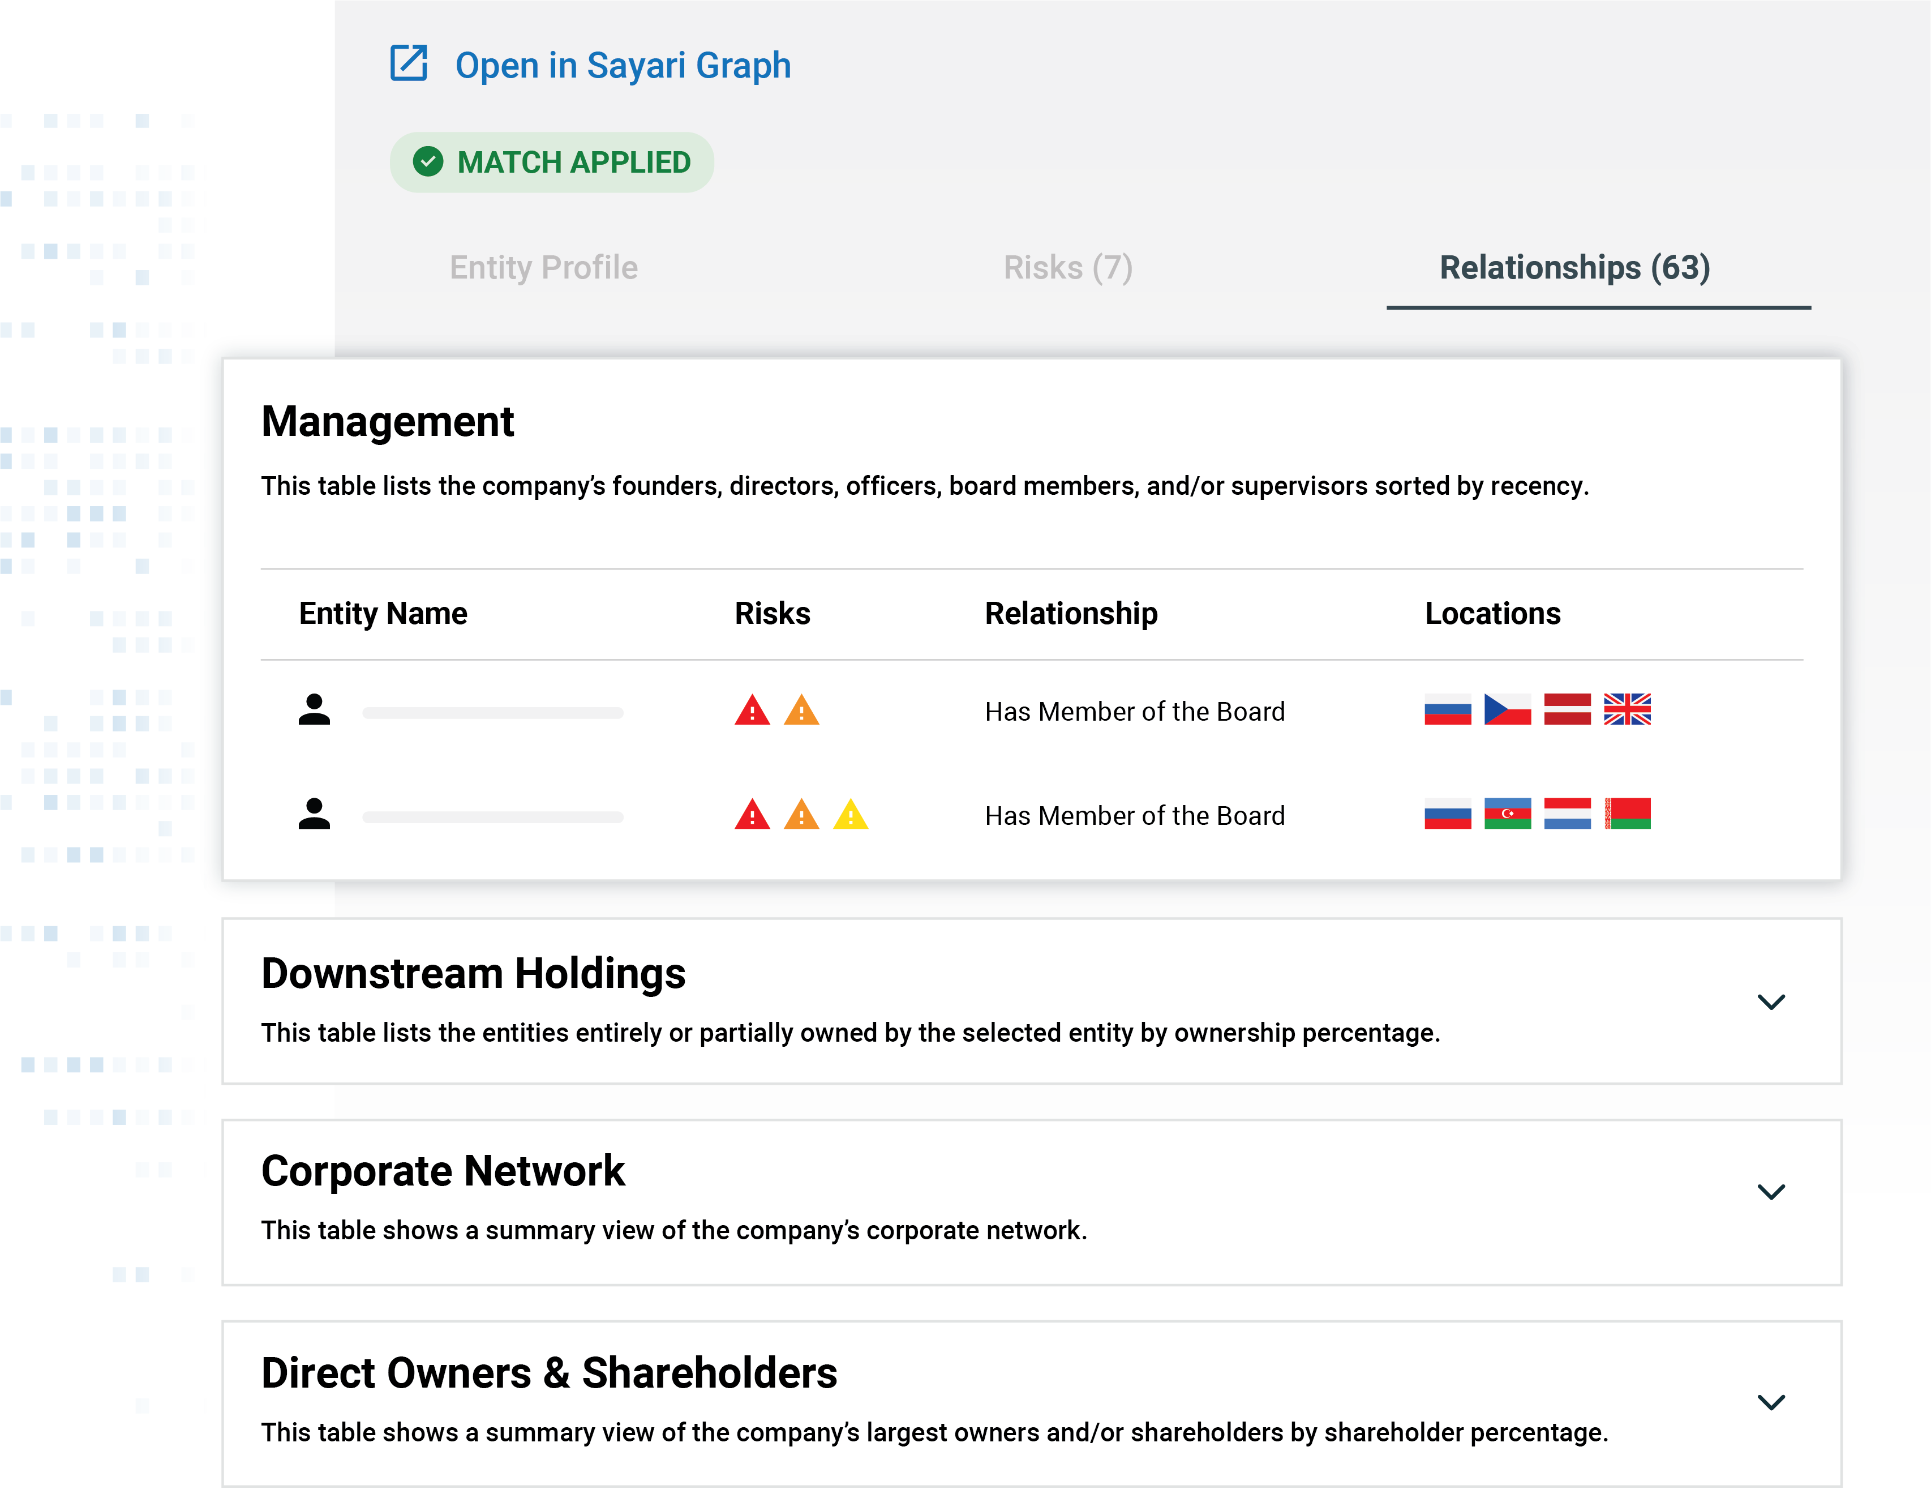The height and width of the screenshot is (1498, 1931).
Task: Click the Czech flag in the first row
Action: [1508, 709]
